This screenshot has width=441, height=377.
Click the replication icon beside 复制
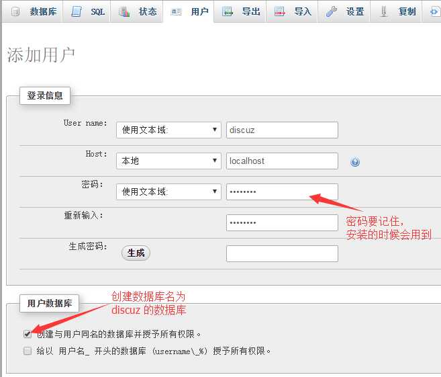(x=384, y=11)
